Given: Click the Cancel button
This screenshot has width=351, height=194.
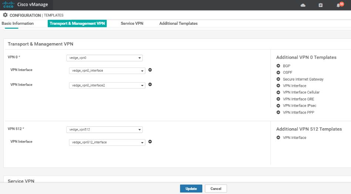Looking at the screenshot, I should pos(216,188).
